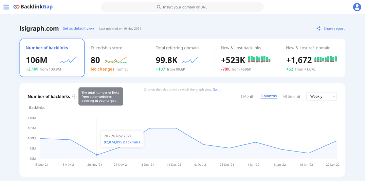Click the BacklinkGap logo
The height and width of the screenshot is (181, 365).
pos(33,7)
